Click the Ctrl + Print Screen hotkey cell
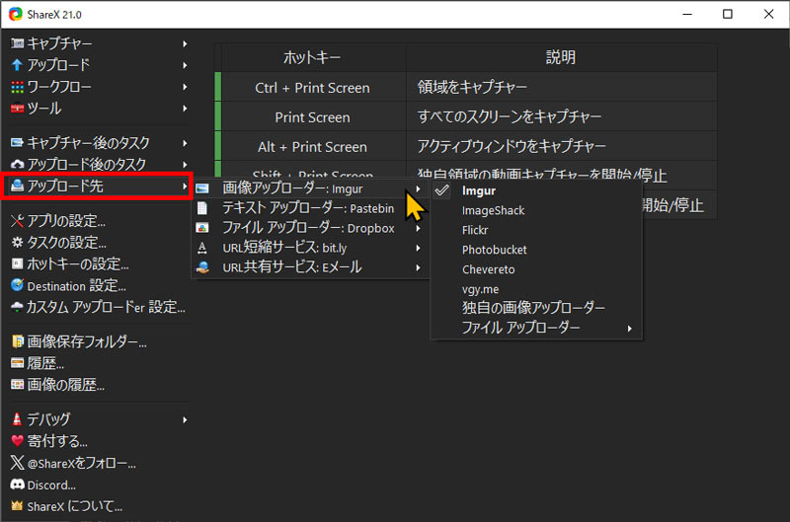 313,87
